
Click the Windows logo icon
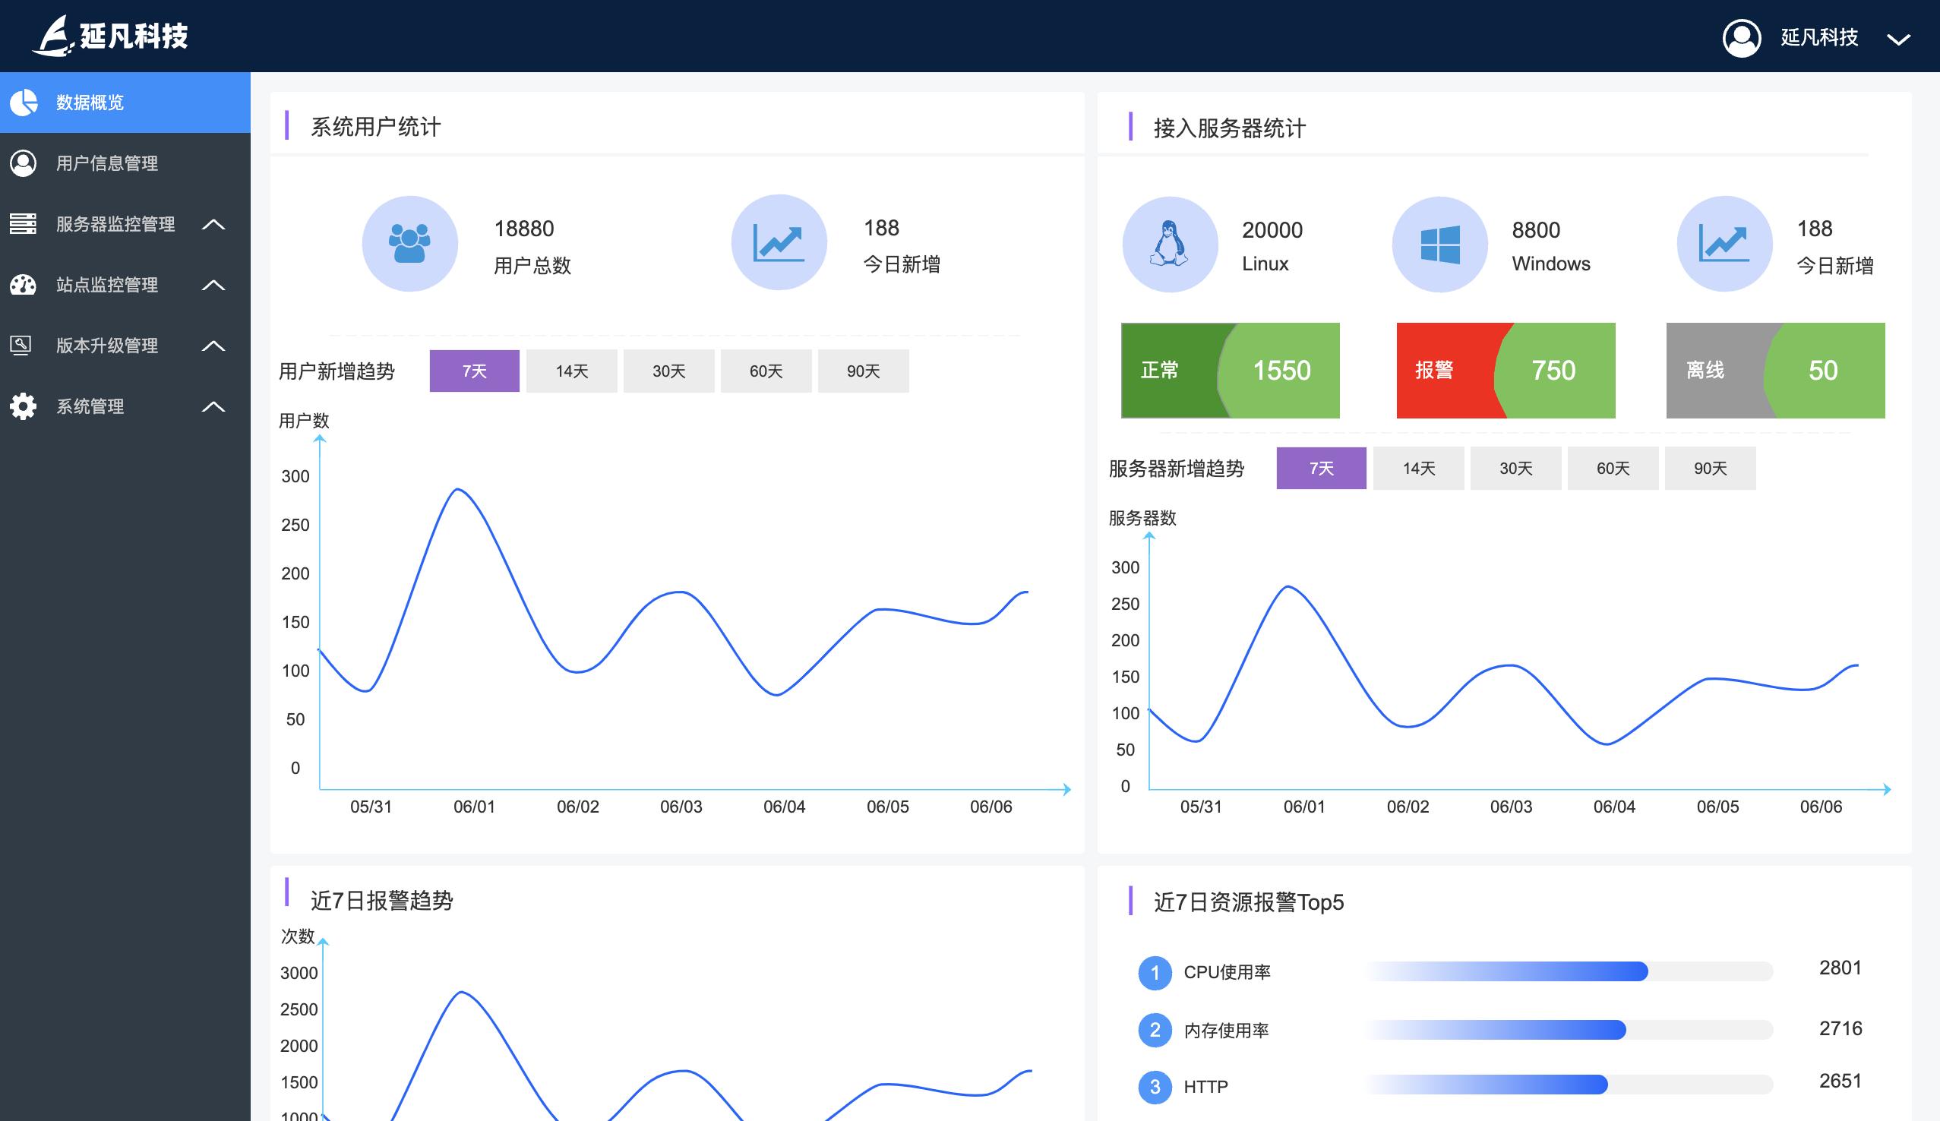point(1439,244)
